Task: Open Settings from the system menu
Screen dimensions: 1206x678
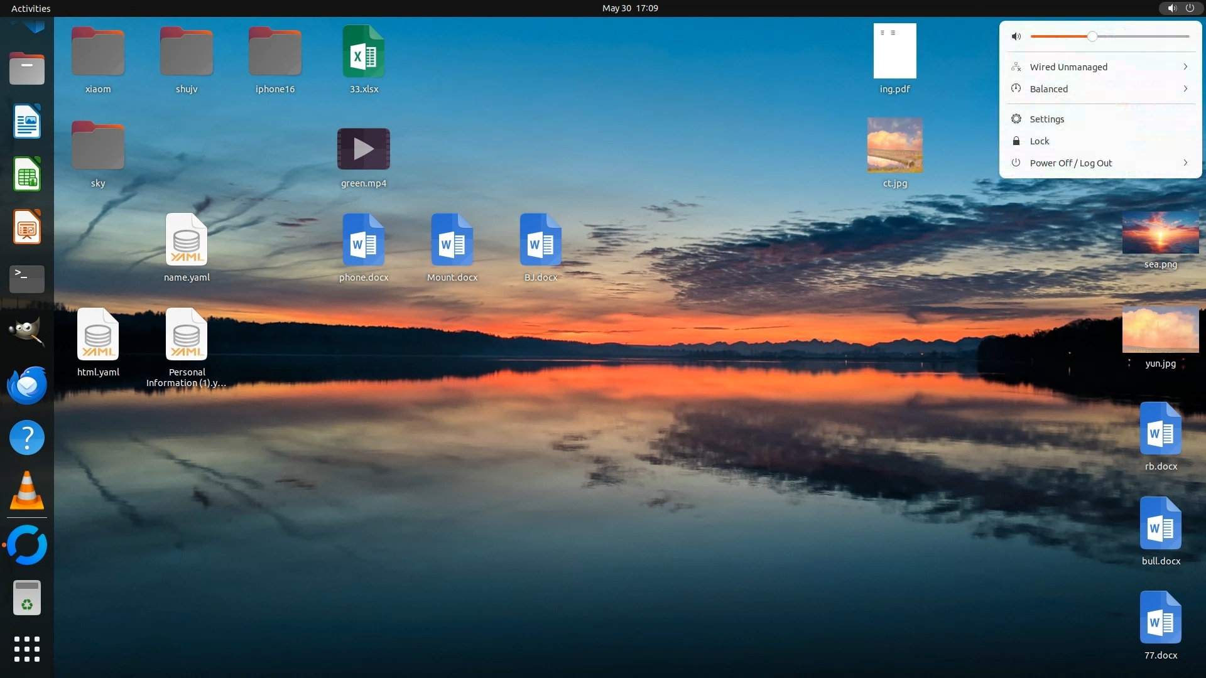Action: pos(1046,119)
